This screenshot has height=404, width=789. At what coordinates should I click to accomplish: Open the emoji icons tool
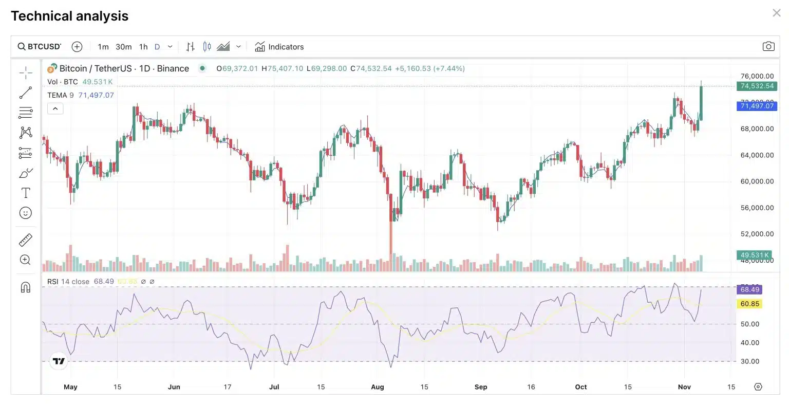click(26, 213)
